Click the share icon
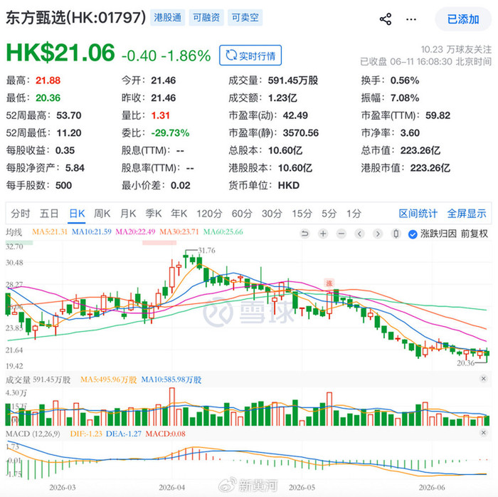This screenshot has width=498, height=497. point(386,19)
